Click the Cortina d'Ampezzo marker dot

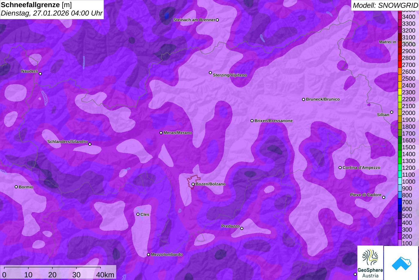pyautogui.click(x=340, y=168)
